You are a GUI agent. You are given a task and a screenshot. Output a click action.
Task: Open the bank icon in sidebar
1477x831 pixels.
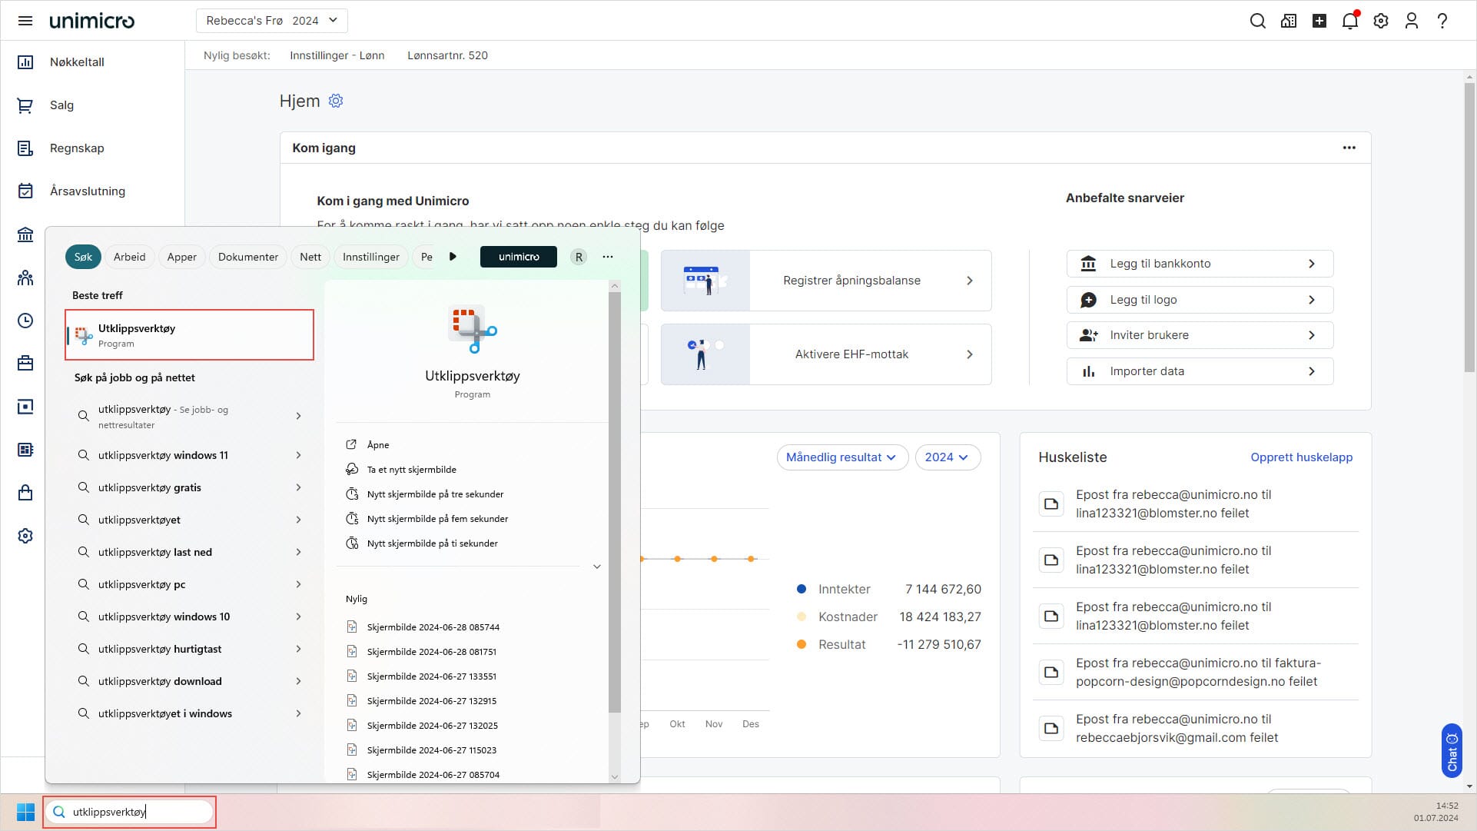[x=25, y=234]
